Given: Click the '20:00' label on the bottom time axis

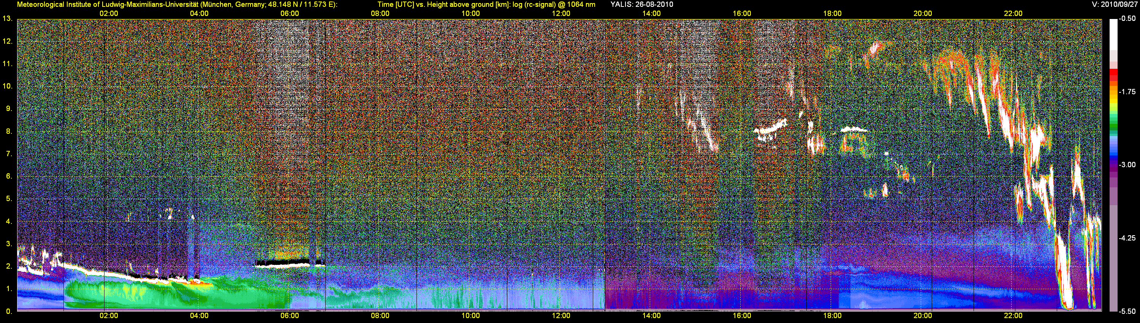Looking at the screenshot, I should 923,315.
